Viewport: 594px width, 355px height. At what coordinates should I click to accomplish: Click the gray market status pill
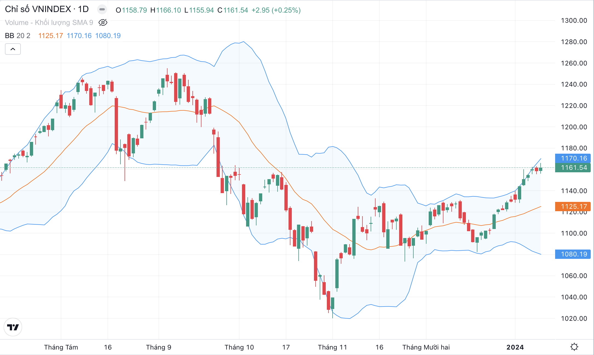tap(102, 10)
